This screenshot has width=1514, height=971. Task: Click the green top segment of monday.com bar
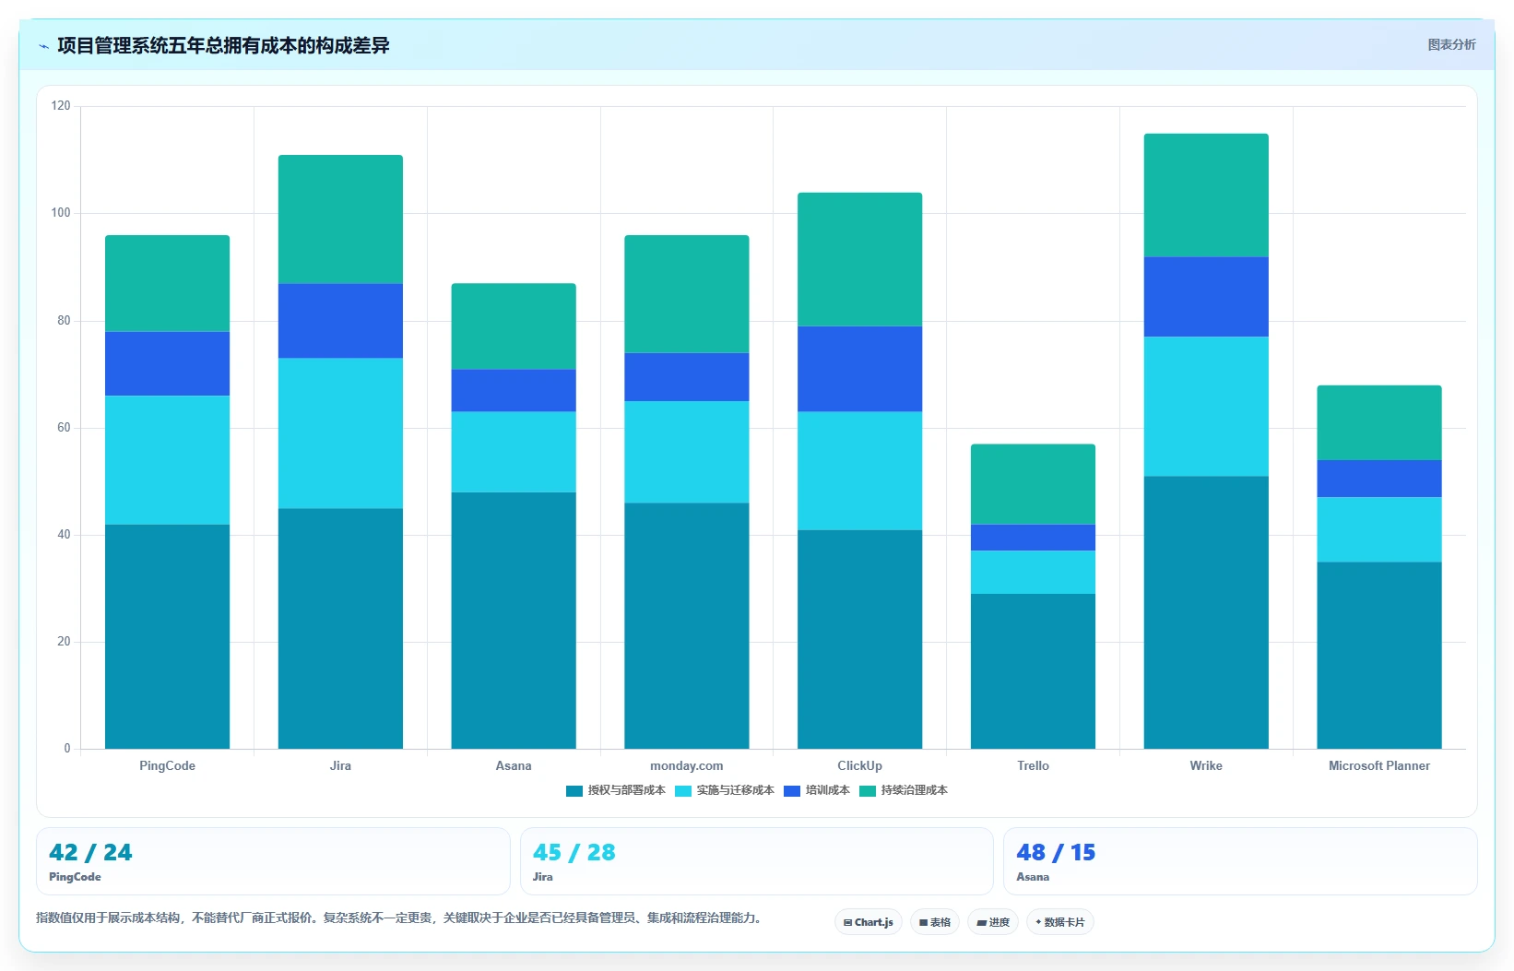687,294
